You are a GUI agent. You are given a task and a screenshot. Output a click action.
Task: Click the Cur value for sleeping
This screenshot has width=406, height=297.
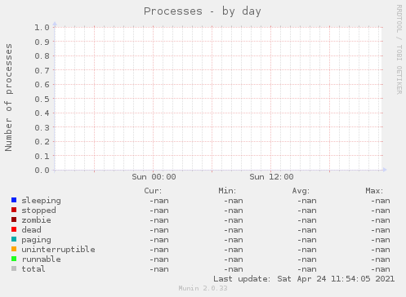coord(159,201)
